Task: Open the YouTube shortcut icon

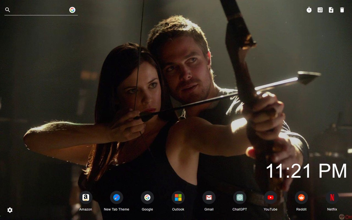Action: 271,197
